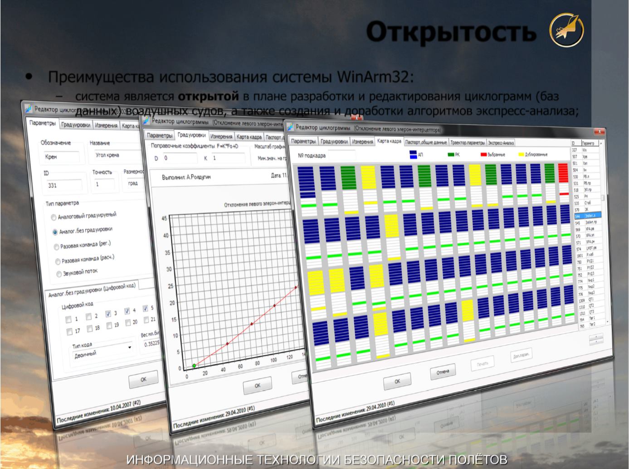Image resolution: width=629 pixels, height=469 pixels.
Task: Switch to Траектор.параметры tab
Action: tap(468, 143)
